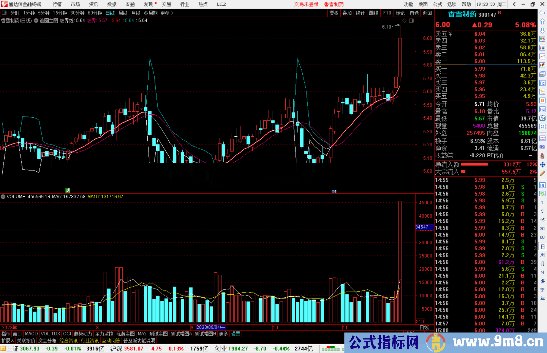Open the candlestick chart icon
The width and height of the screenshot is (547, 353).
[542, 65]
